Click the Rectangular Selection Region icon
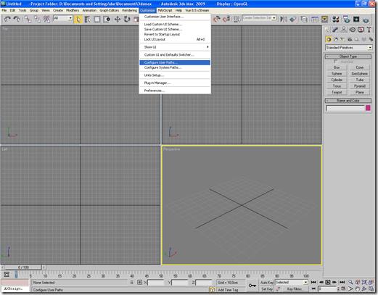 tap(97, 19)
